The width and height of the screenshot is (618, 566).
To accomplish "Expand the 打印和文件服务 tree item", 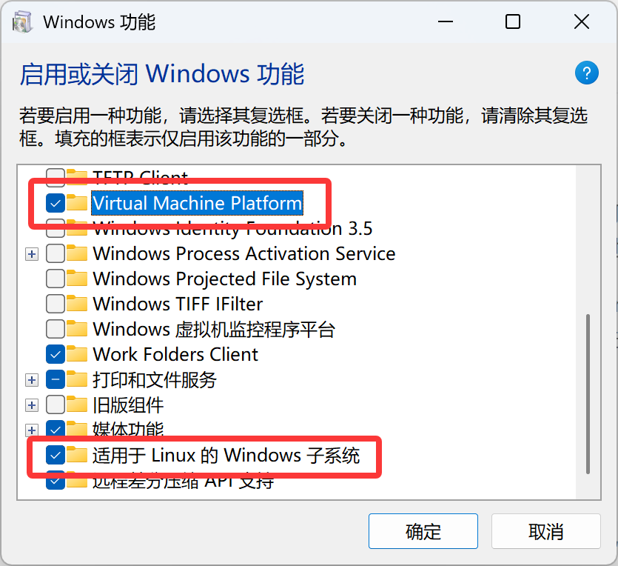I will tap(32, 379).
